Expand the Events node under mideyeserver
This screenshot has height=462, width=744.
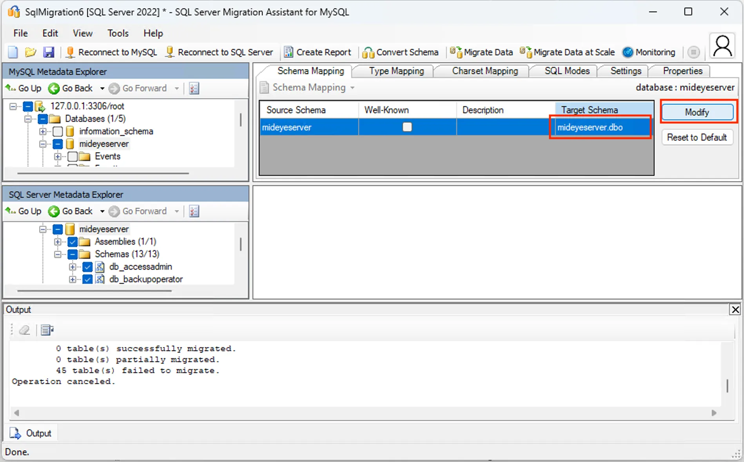pyautogui.click(x=58, y=156)
